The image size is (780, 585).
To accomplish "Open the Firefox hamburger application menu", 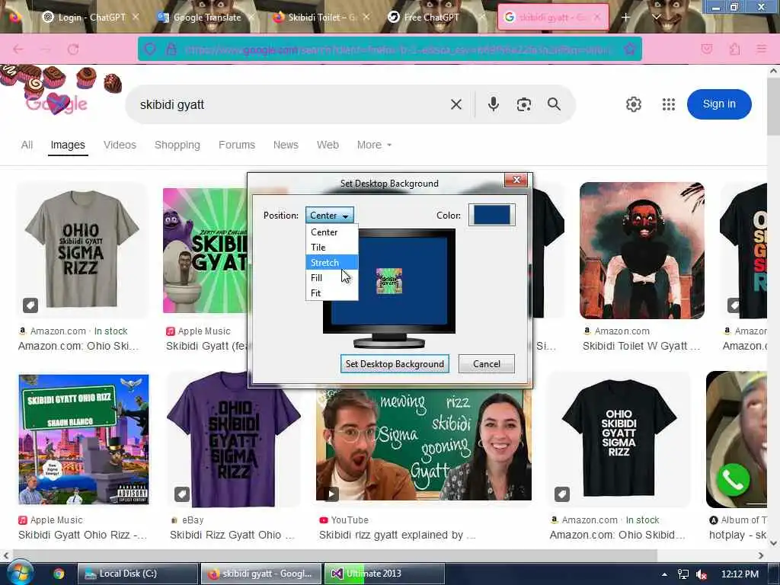I will [x=761, y=49].
